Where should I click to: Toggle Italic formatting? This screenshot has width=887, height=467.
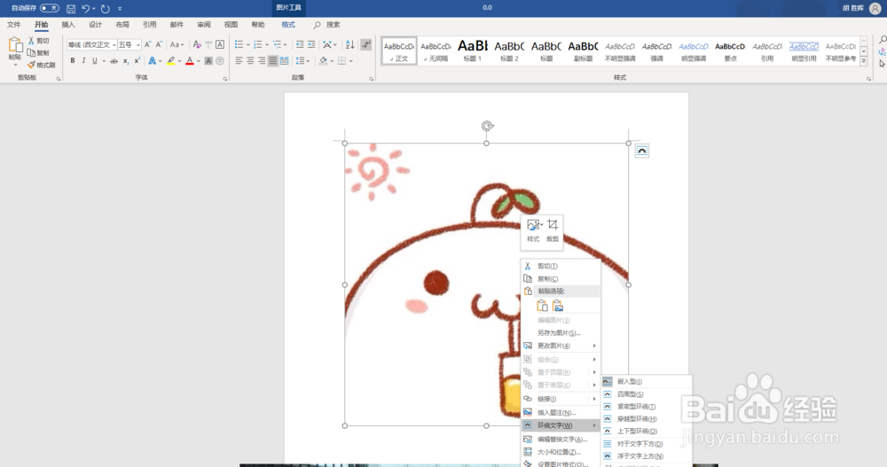[83, 60]
